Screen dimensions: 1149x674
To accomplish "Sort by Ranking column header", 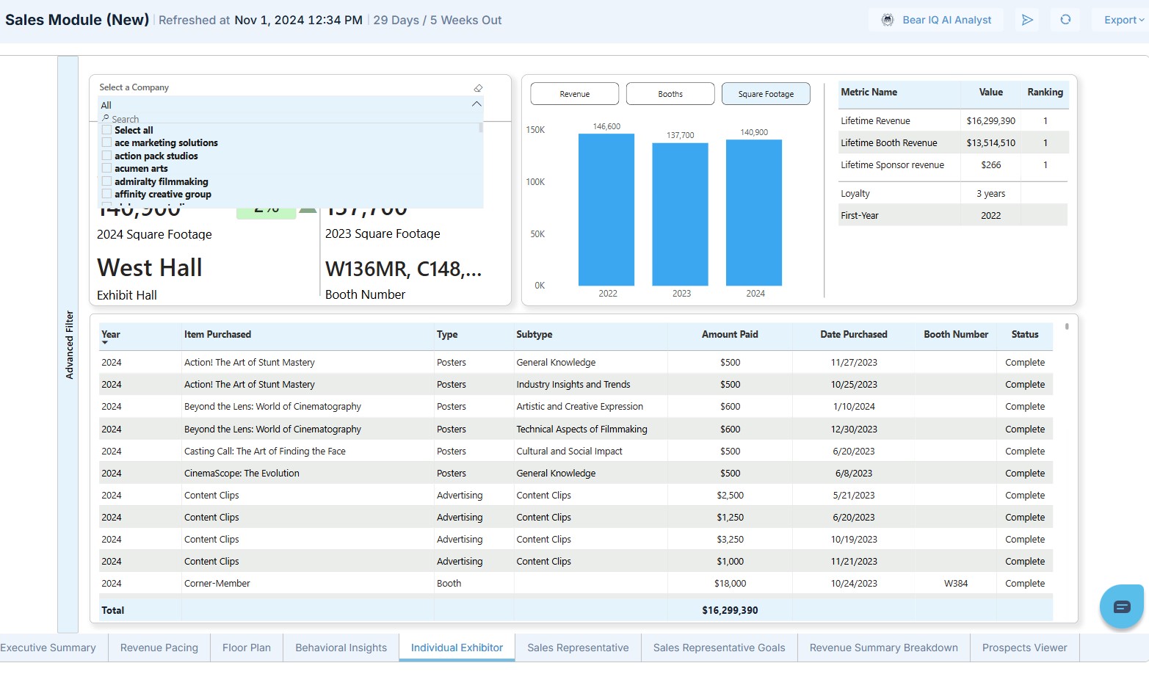I will tap(1045, 93).
